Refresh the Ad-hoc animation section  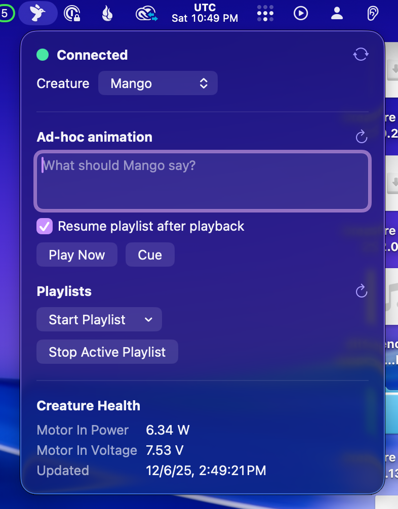pyautogui.click(x=361, y=137)
